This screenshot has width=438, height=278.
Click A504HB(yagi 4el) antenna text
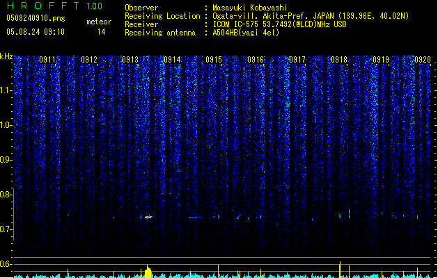click(x=246, y=33)
